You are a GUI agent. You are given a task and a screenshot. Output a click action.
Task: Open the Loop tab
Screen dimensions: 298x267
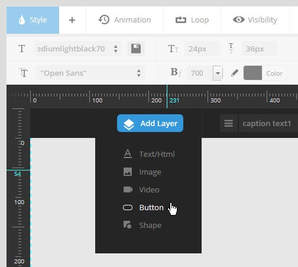point(192,20)
